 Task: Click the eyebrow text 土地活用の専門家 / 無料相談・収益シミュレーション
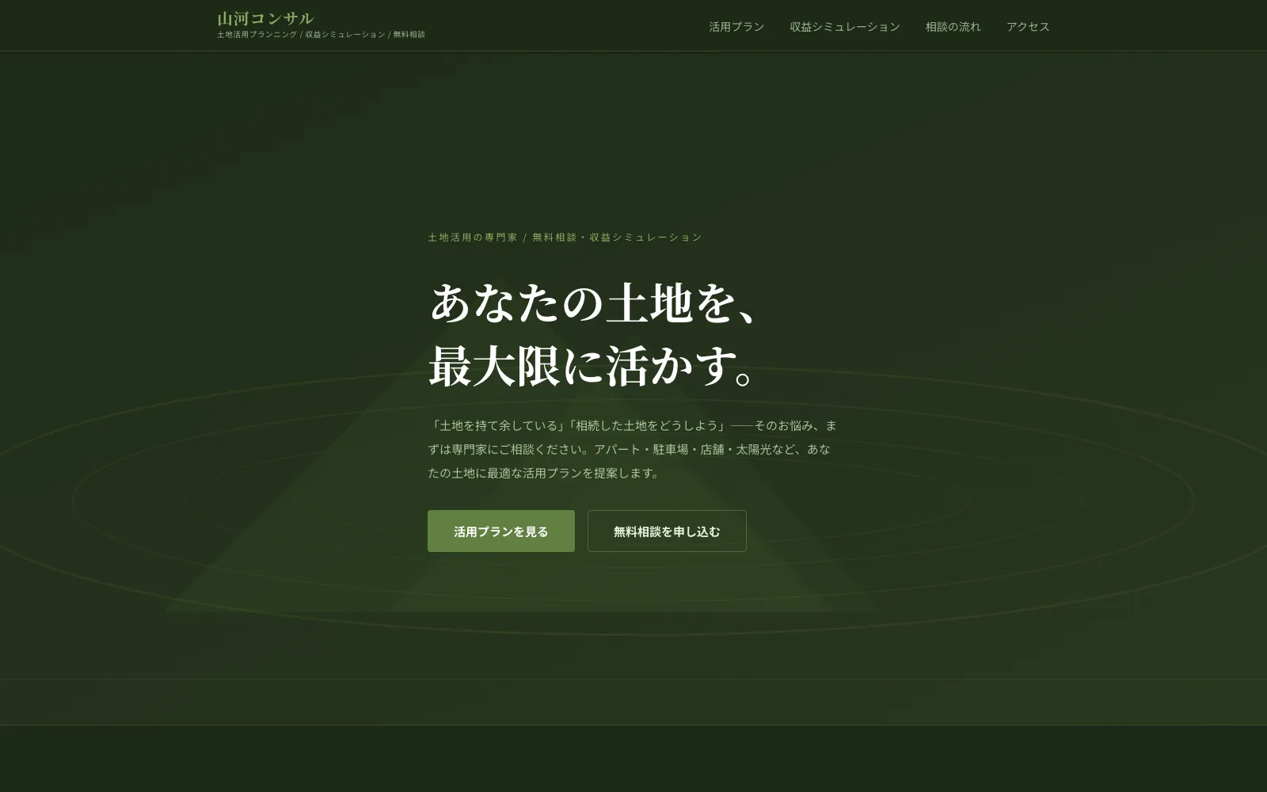[565, 237]
